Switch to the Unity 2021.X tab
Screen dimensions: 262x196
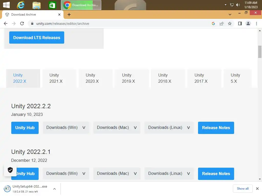tap(59, 78)
